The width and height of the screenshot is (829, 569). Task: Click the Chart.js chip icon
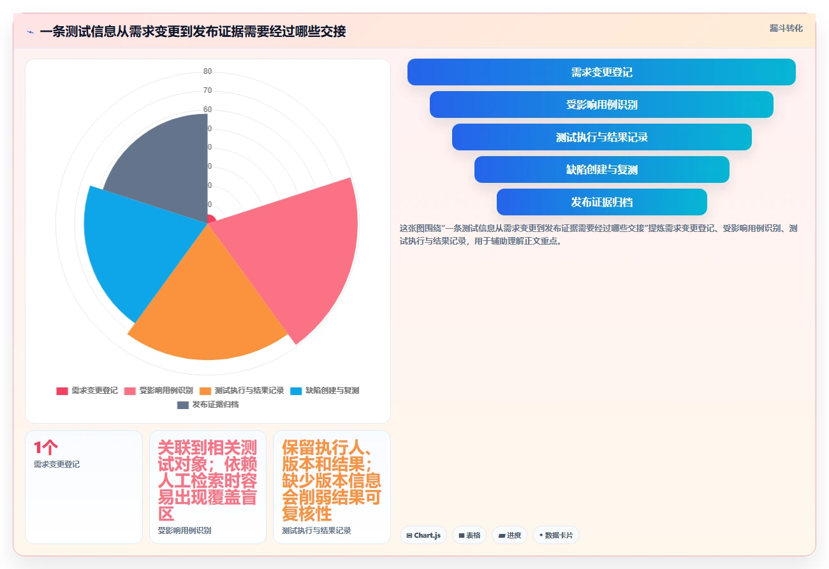(409, 536)
